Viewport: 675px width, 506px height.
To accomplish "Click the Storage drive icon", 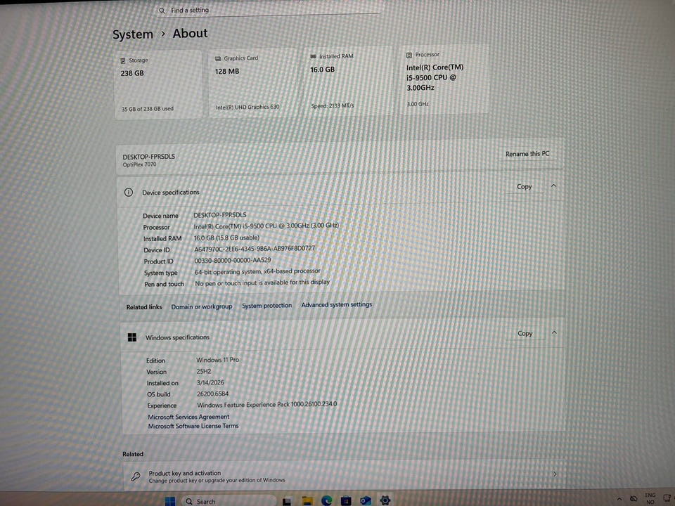I will 123,60.
